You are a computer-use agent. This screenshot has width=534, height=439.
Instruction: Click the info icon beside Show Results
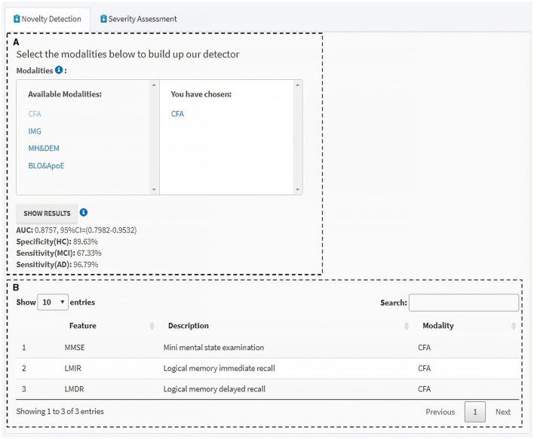coord(83,213)
